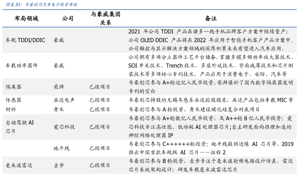Select the company cell '荣湃'
This screenshot has width=299, height=174.
(59, 87)
